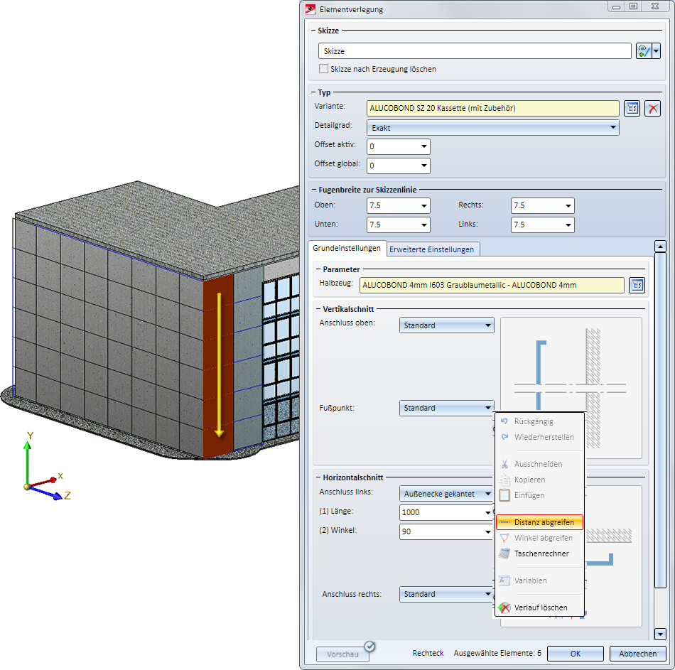Open dropdown arrow next to sketch icon
This screenshot has height=670, width=675.
(656, 51)
